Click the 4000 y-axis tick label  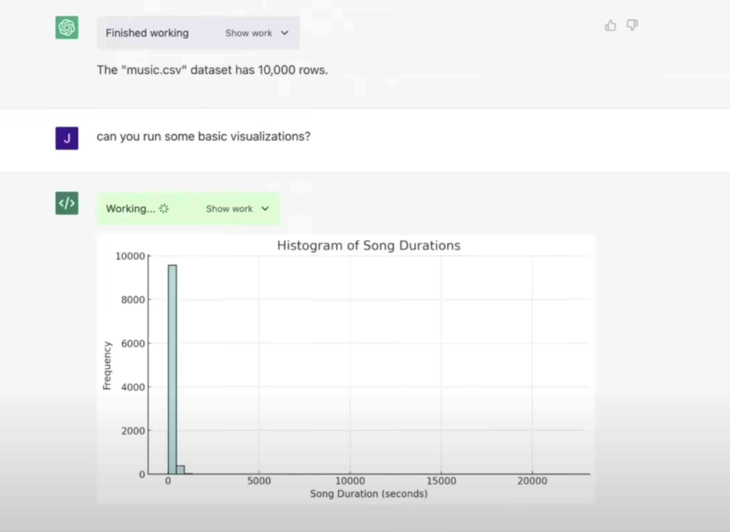coord(133,387)
